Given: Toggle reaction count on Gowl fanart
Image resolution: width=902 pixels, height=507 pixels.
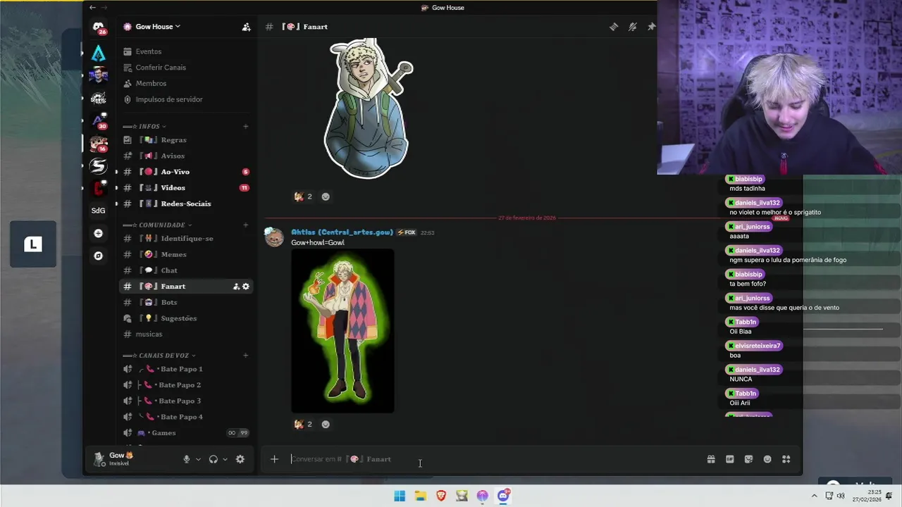Looking at the screenshot, I should point(303,424).
